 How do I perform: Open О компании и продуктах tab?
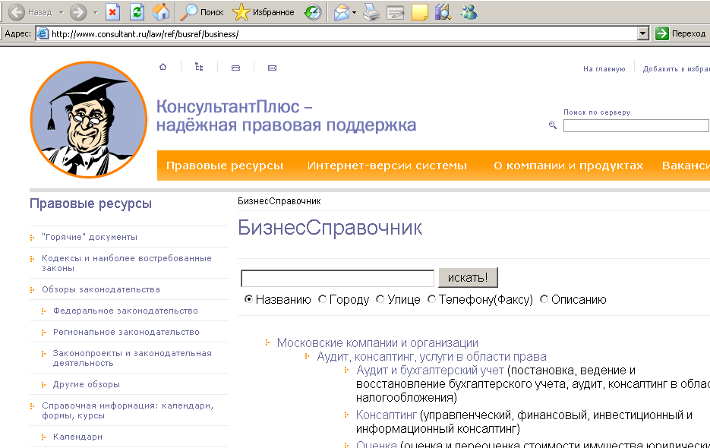568,166
